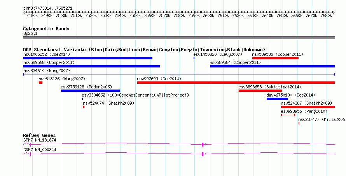The height and width of the screenshot is (176, 346).
Task: Click the nsv834610 (Wong2007) thin blue line
Action: click(x=179, y=74)
